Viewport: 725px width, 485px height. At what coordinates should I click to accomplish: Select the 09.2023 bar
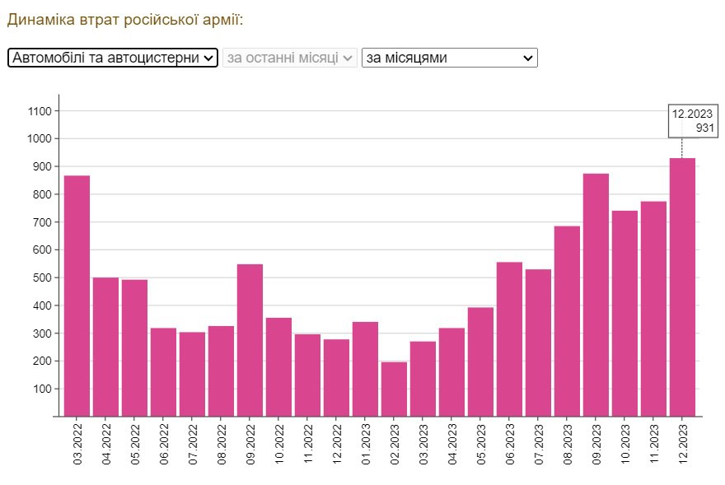point(596,295)
